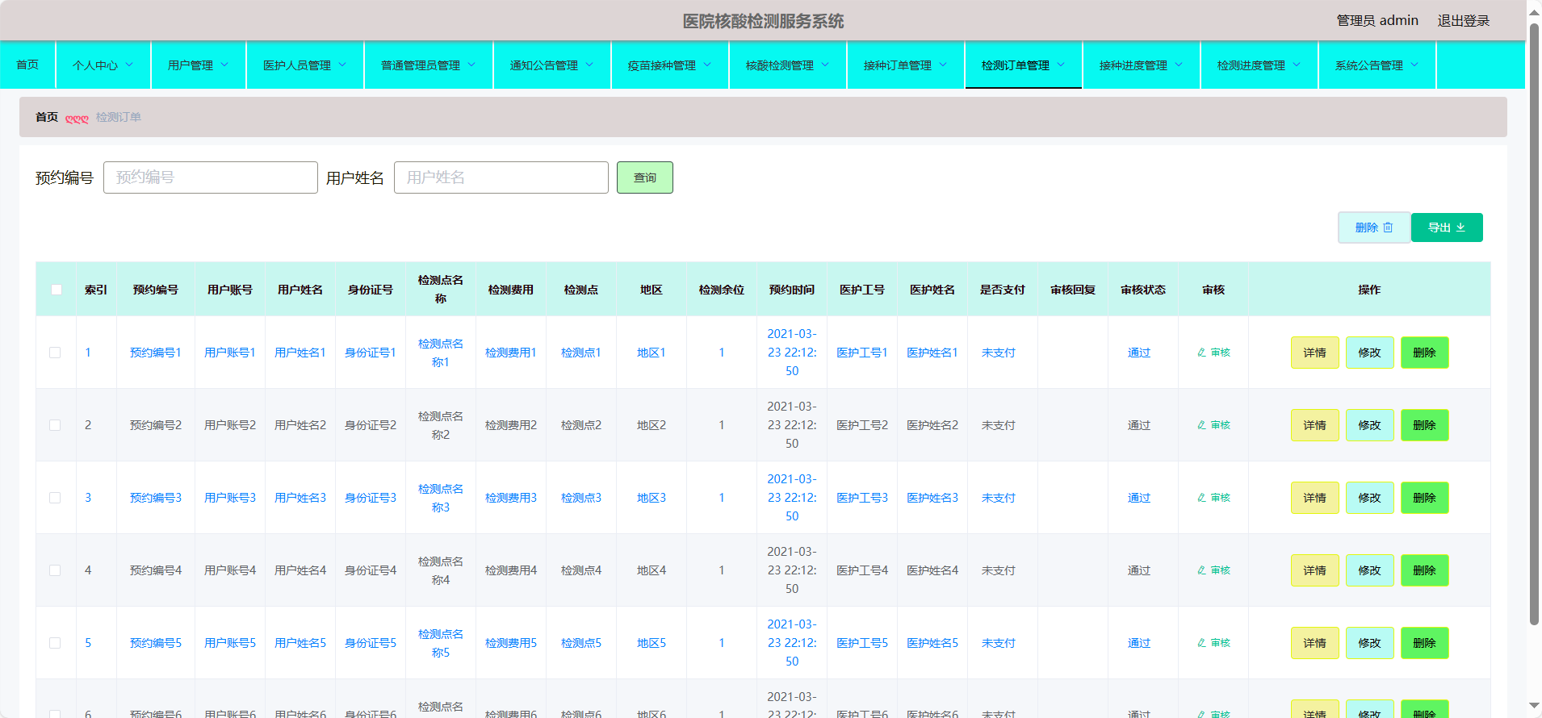Click the scrollbar down arrow
This screenshot has width=1542, height=718.
tap(1534, 706)
